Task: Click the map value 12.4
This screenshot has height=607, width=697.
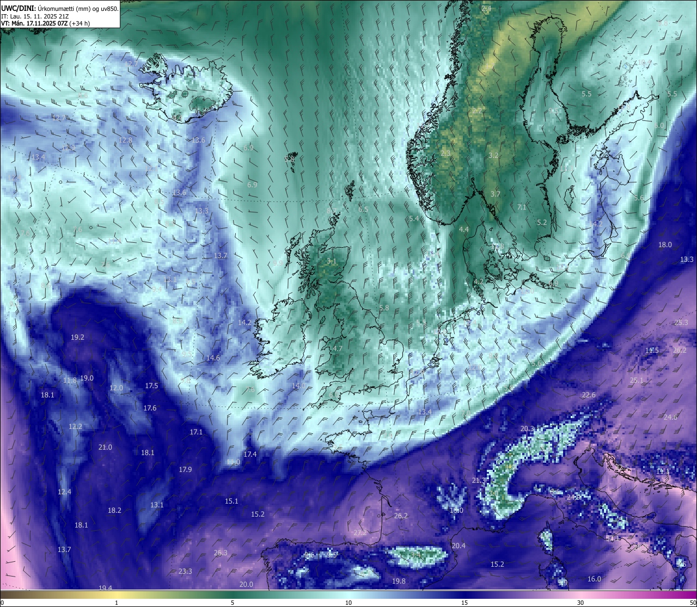Action: click(64, 492)
